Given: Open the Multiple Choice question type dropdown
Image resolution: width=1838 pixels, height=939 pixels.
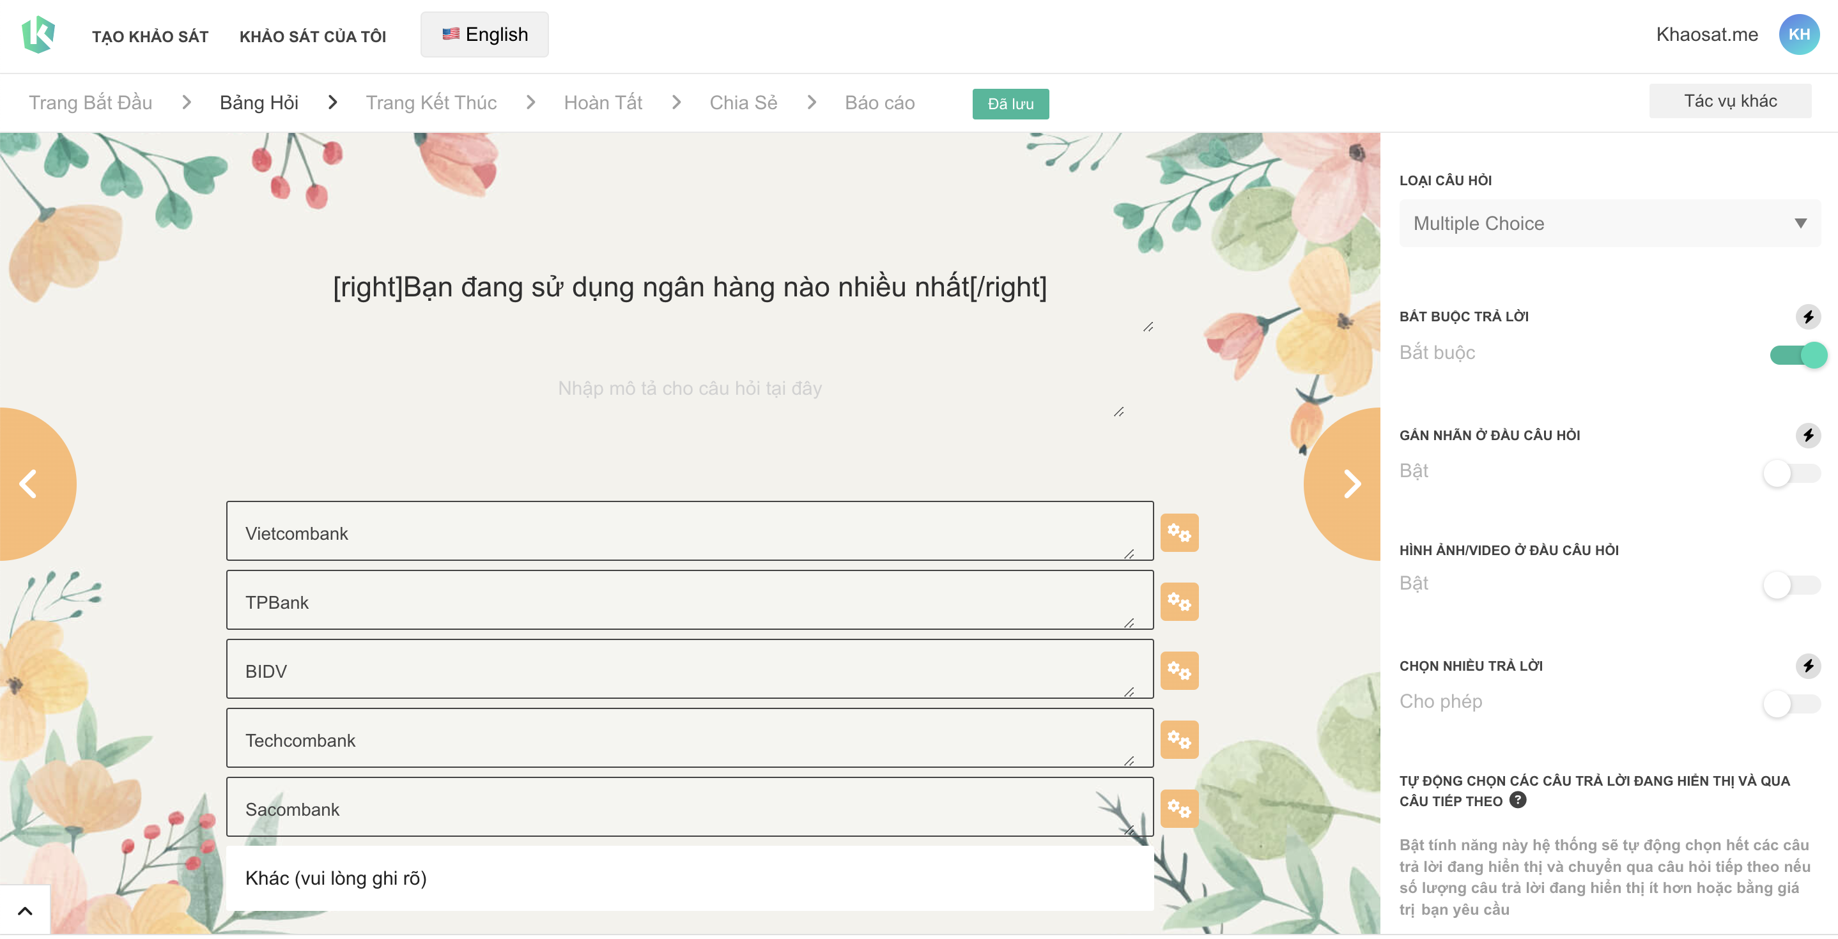Looking at the screenshot, I should (x=1609, y=223).
